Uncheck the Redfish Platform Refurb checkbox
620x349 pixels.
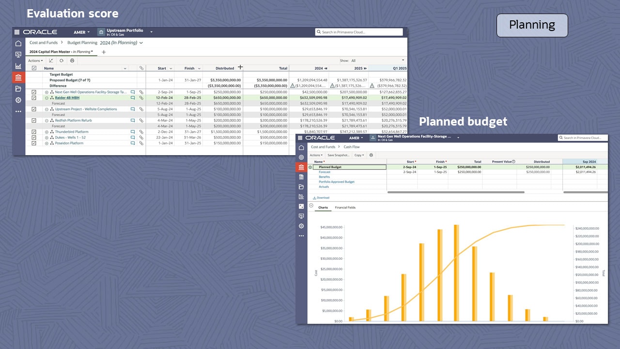pyautogui.click(x=34, y=120)
